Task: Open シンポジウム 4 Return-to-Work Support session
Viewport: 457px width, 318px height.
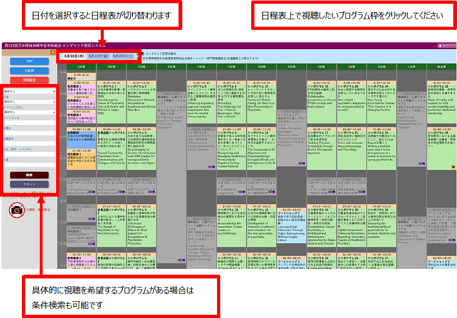Action: pyautogui.click(x=141, y=224)
